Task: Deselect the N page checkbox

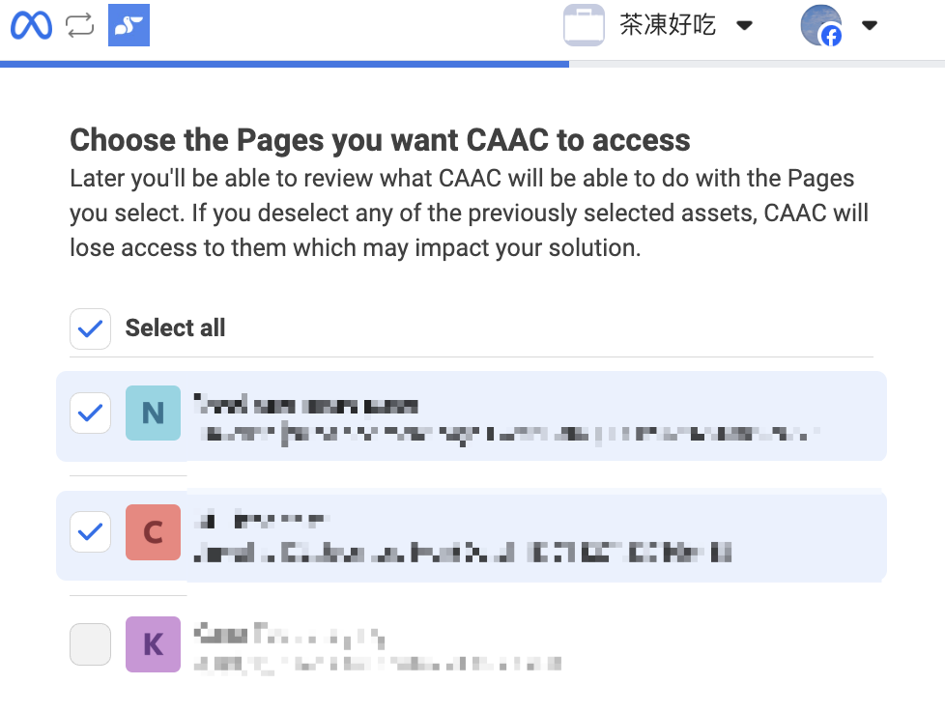Action: (91, 413)
